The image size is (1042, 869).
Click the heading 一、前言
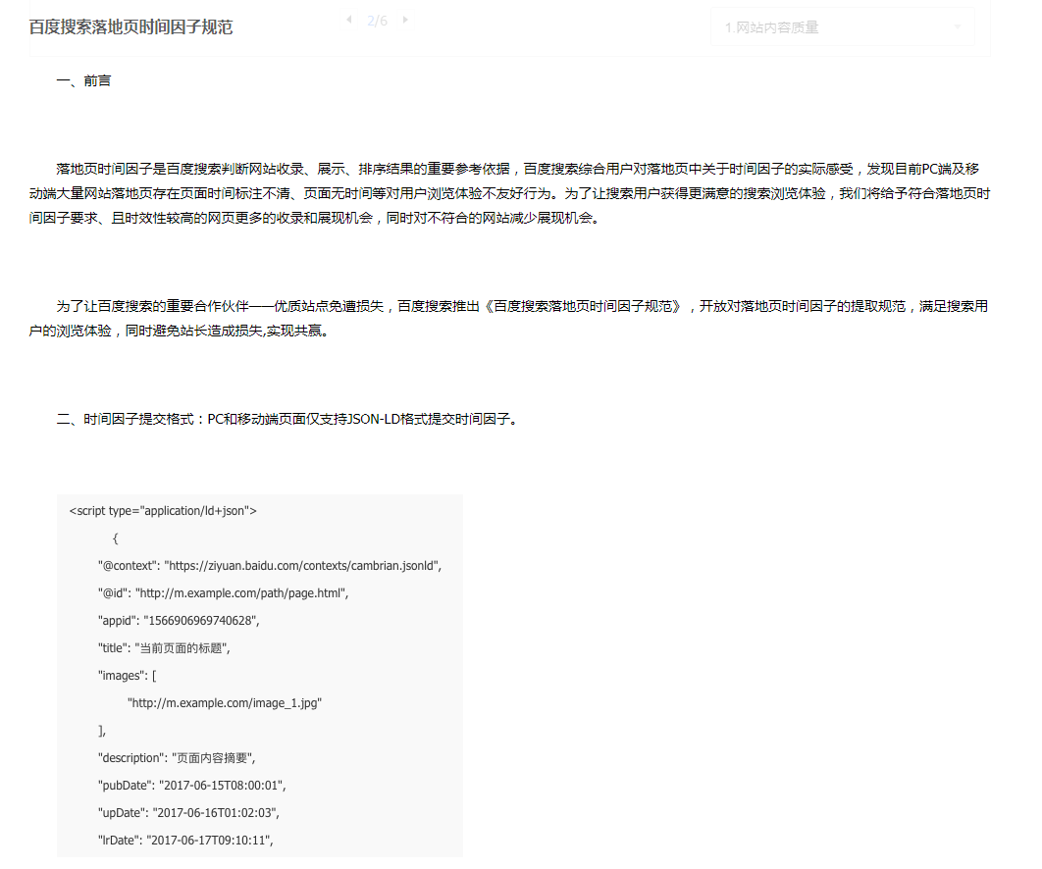click(83, 81)
